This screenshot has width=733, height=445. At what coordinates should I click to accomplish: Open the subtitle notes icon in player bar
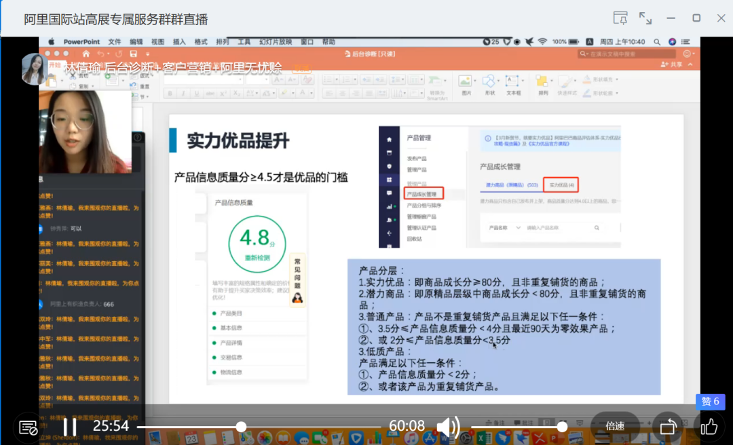click(x=28, y=427)
